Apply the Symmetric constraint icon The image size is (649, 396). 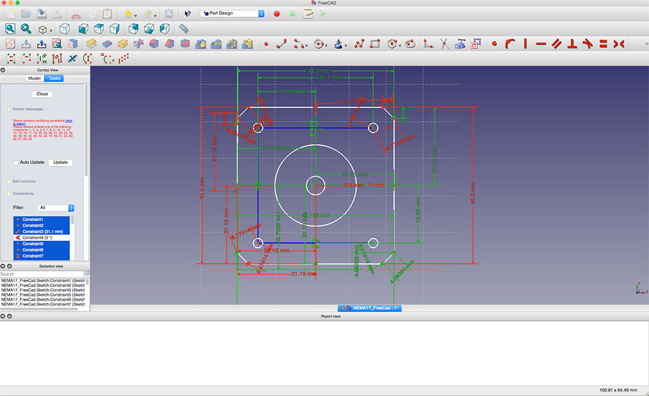click(619, 44)
